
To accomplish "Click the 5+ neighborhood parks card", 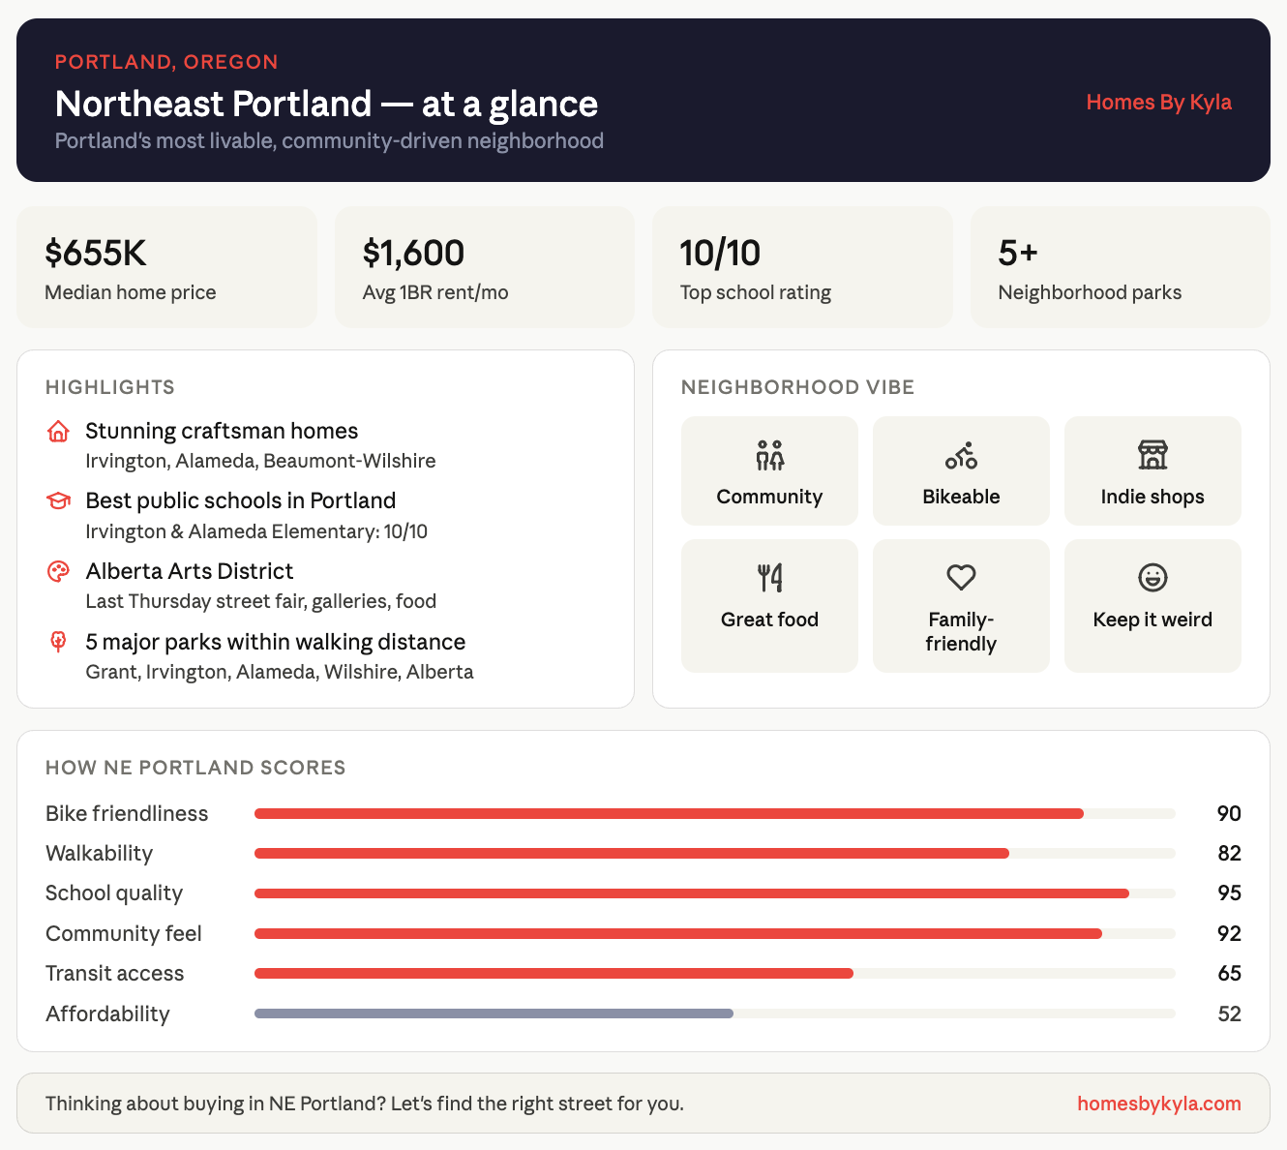I will (x=1121, y=267).
